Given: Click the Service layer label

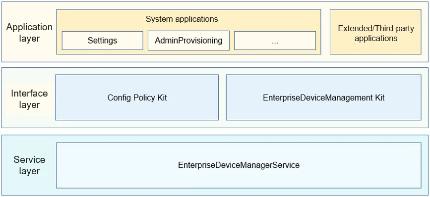Looking at the screenshot, I should tap(29, 165).
